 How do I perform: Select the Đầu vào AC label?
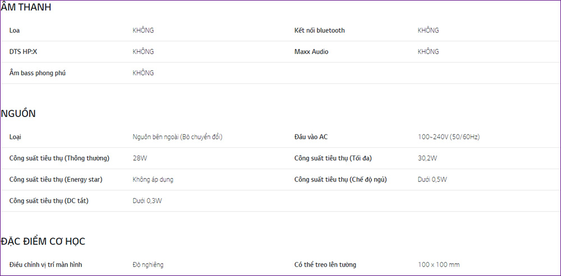coord(311,137)
